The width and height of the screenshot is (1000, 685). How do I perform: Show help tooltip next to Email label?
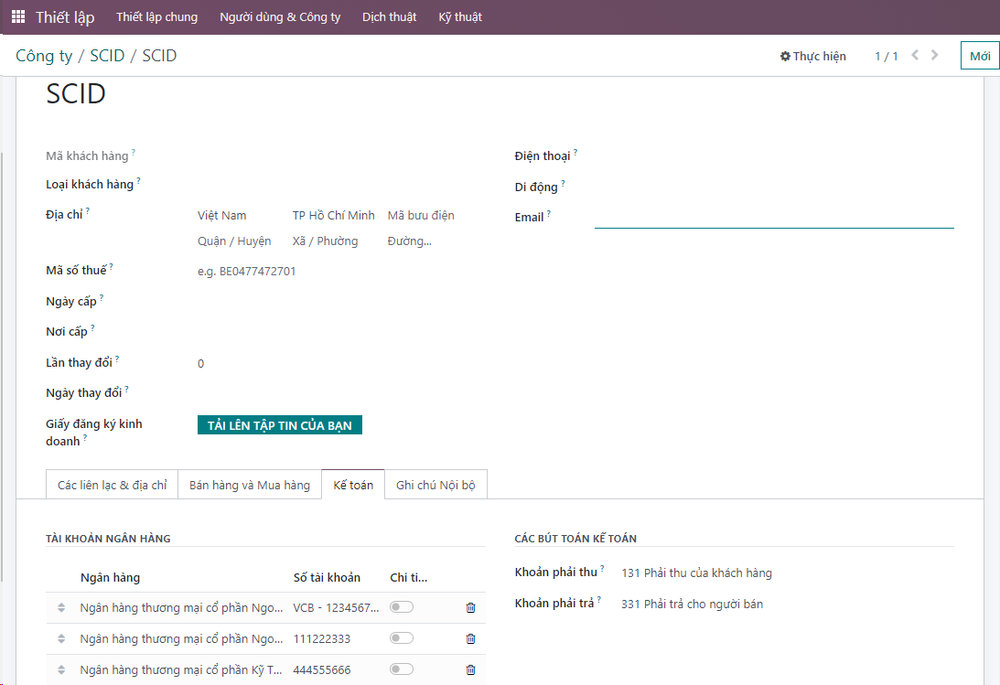[548, 213]
